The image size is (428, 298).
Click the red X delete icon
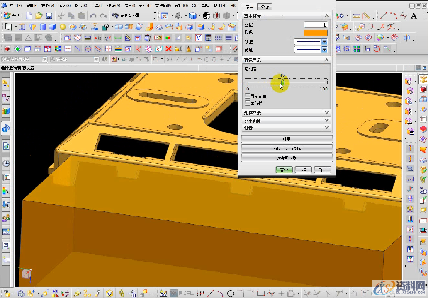[x=168, y=49]
